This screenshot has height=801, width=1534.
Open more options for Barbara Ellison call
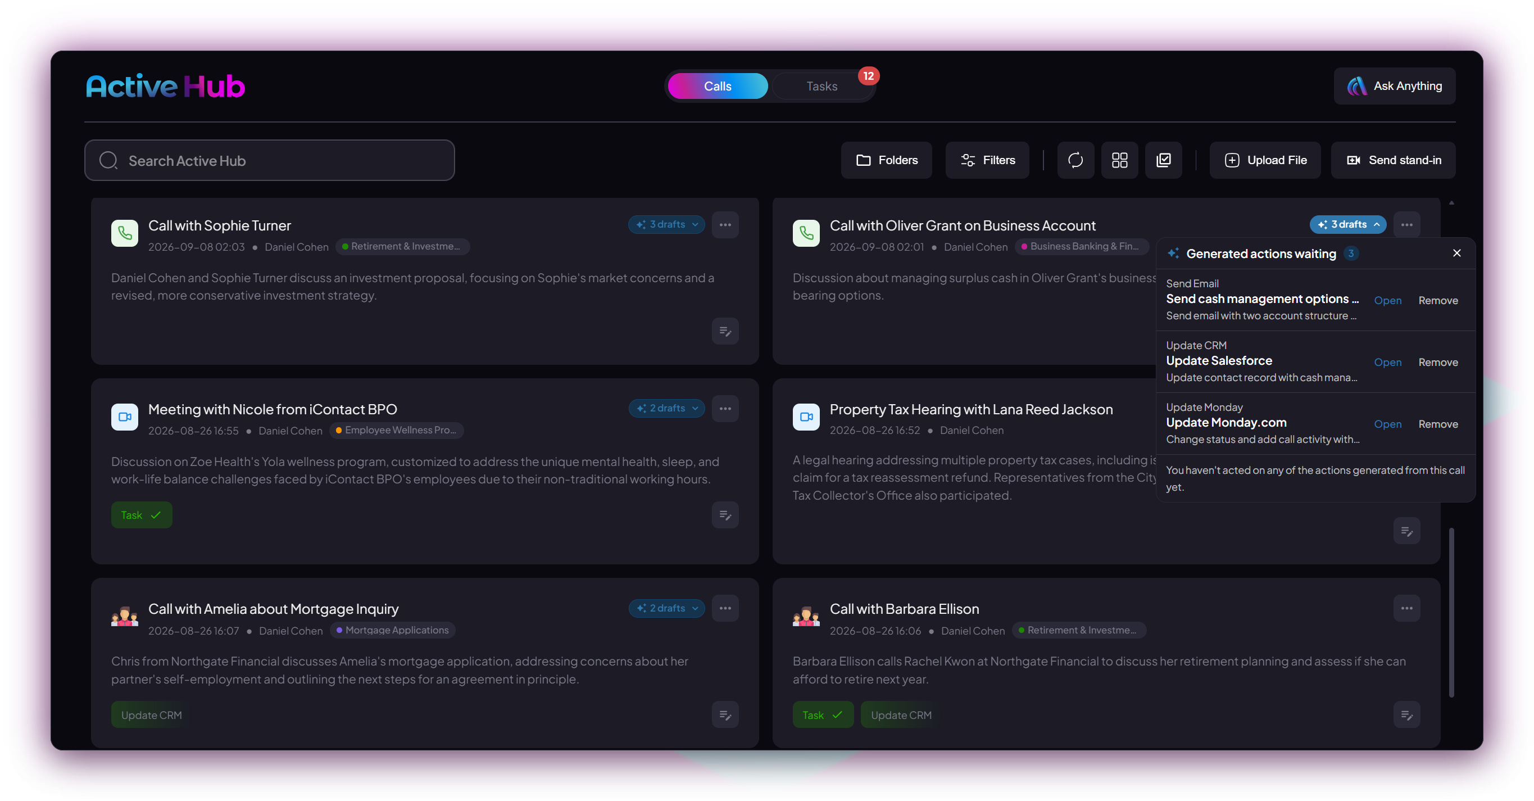click(1406, 608)
